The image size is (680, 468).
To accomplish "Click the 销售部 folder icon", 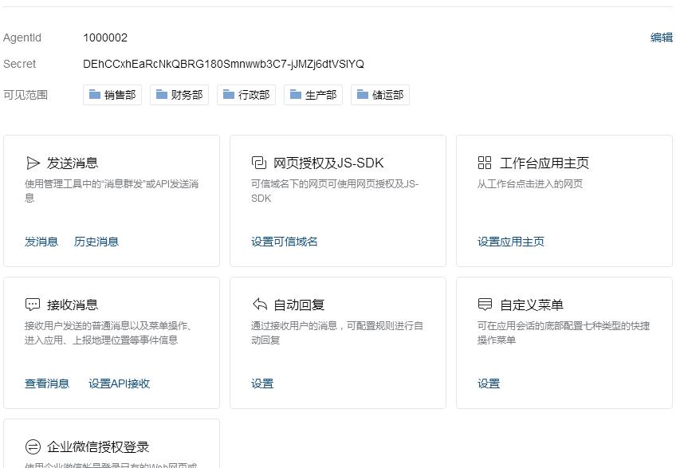I will [x=95, y=95].
